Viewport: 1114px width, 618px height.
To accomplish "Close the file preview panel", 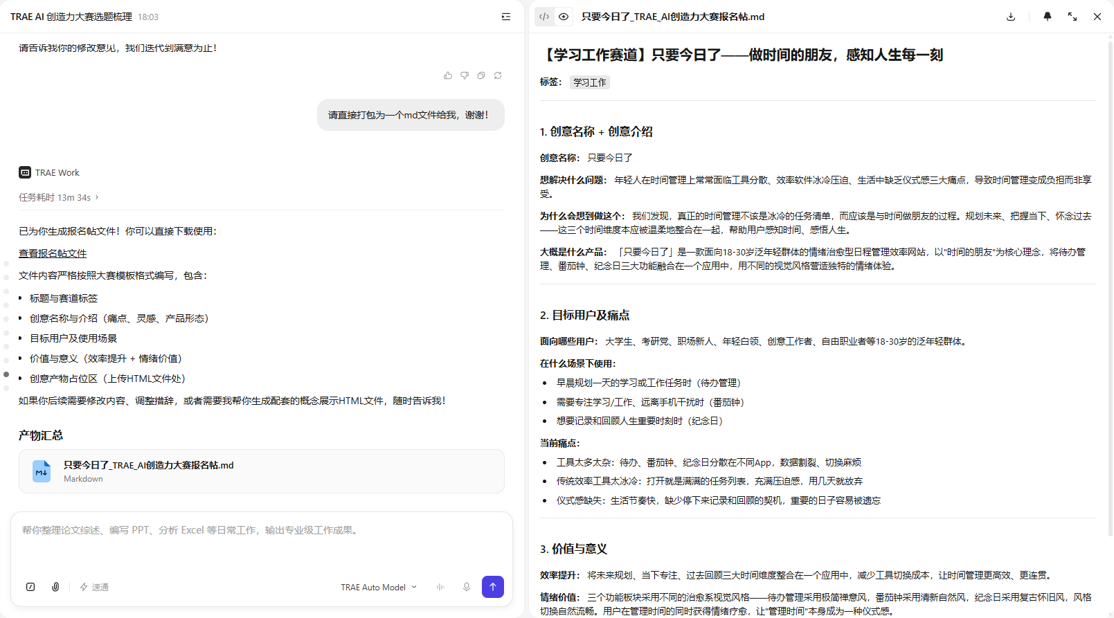I will pos(1097,17).
